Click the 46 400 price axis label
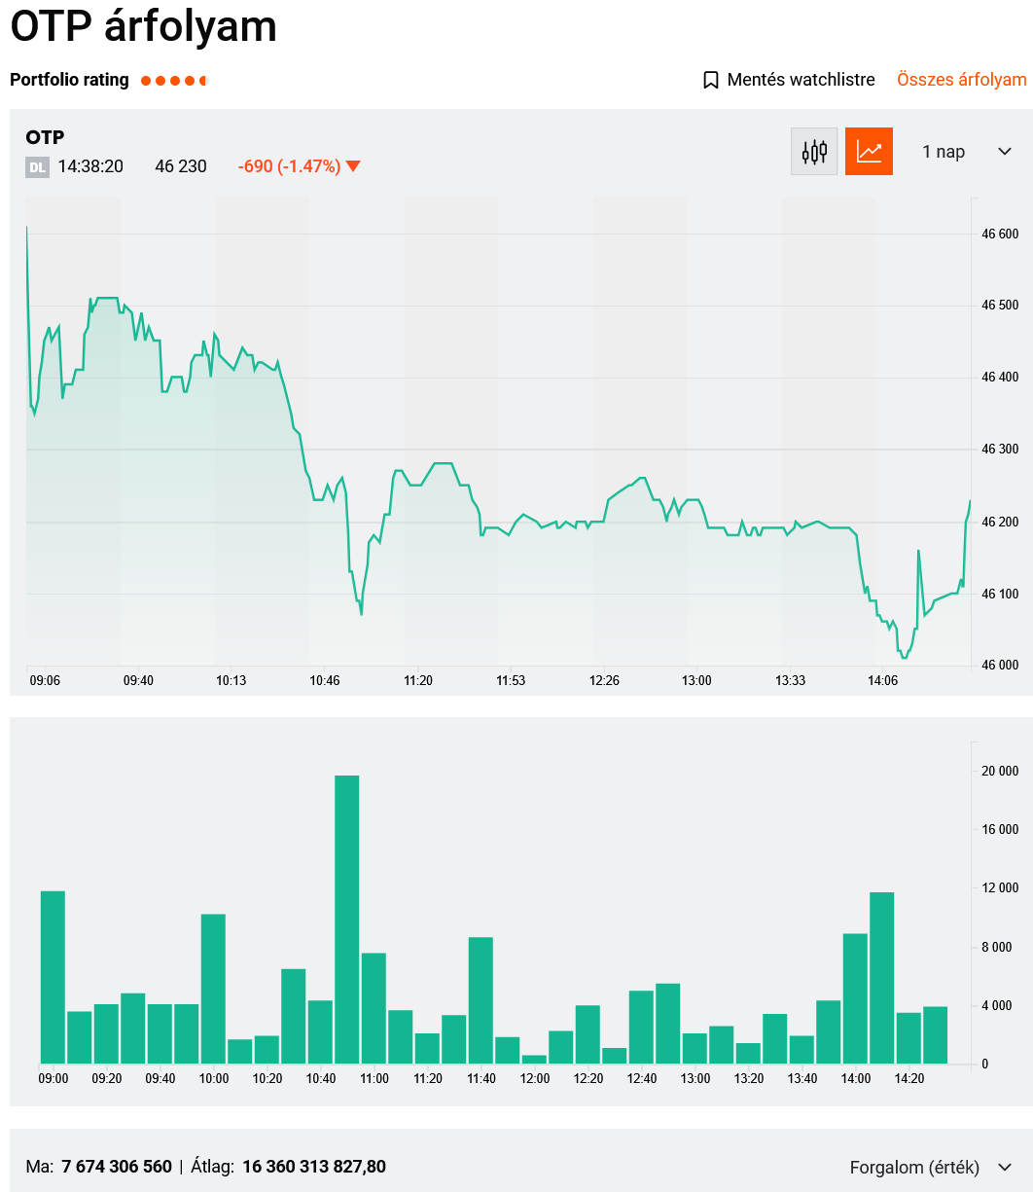 coord(1000,378)
